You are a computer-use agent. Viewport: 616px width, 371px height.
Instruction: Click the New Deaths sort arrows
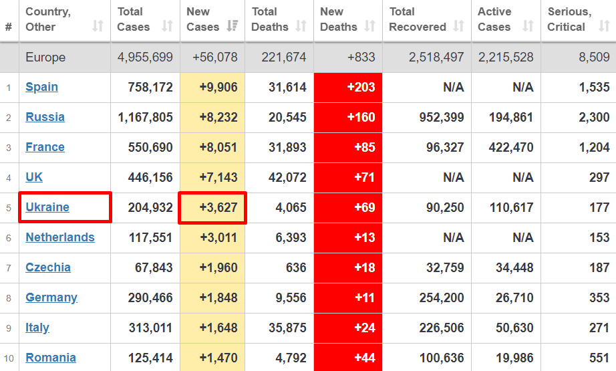369,27
